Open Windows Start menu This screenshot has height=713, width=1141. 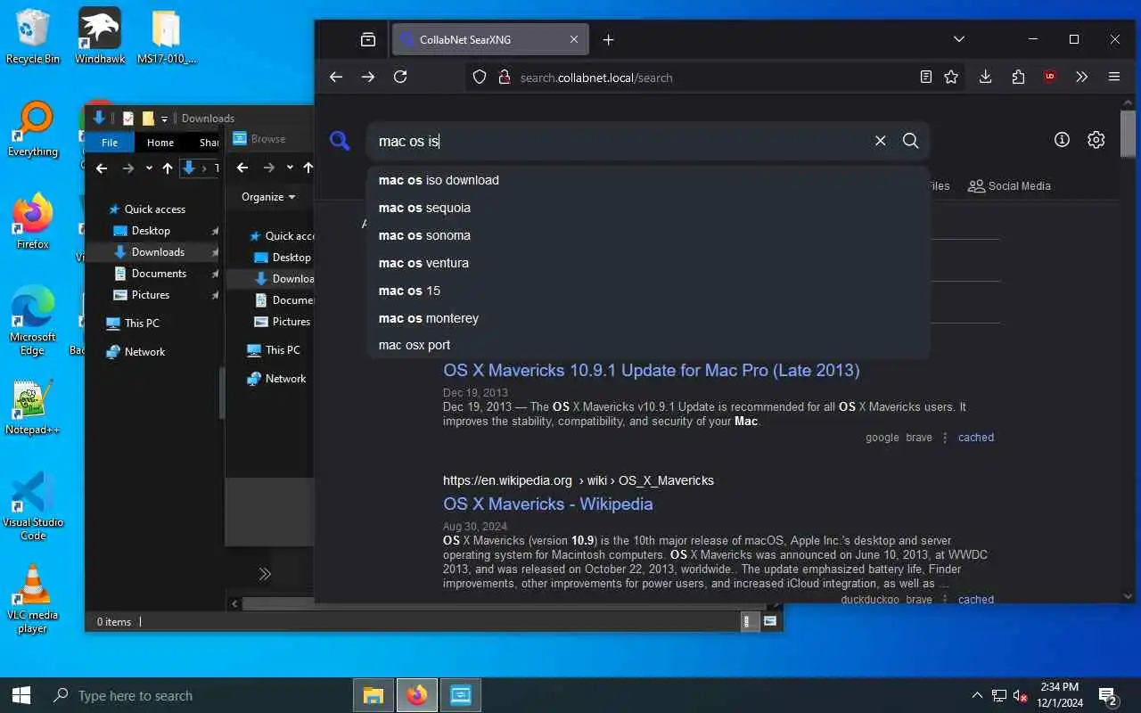[21, 695]
